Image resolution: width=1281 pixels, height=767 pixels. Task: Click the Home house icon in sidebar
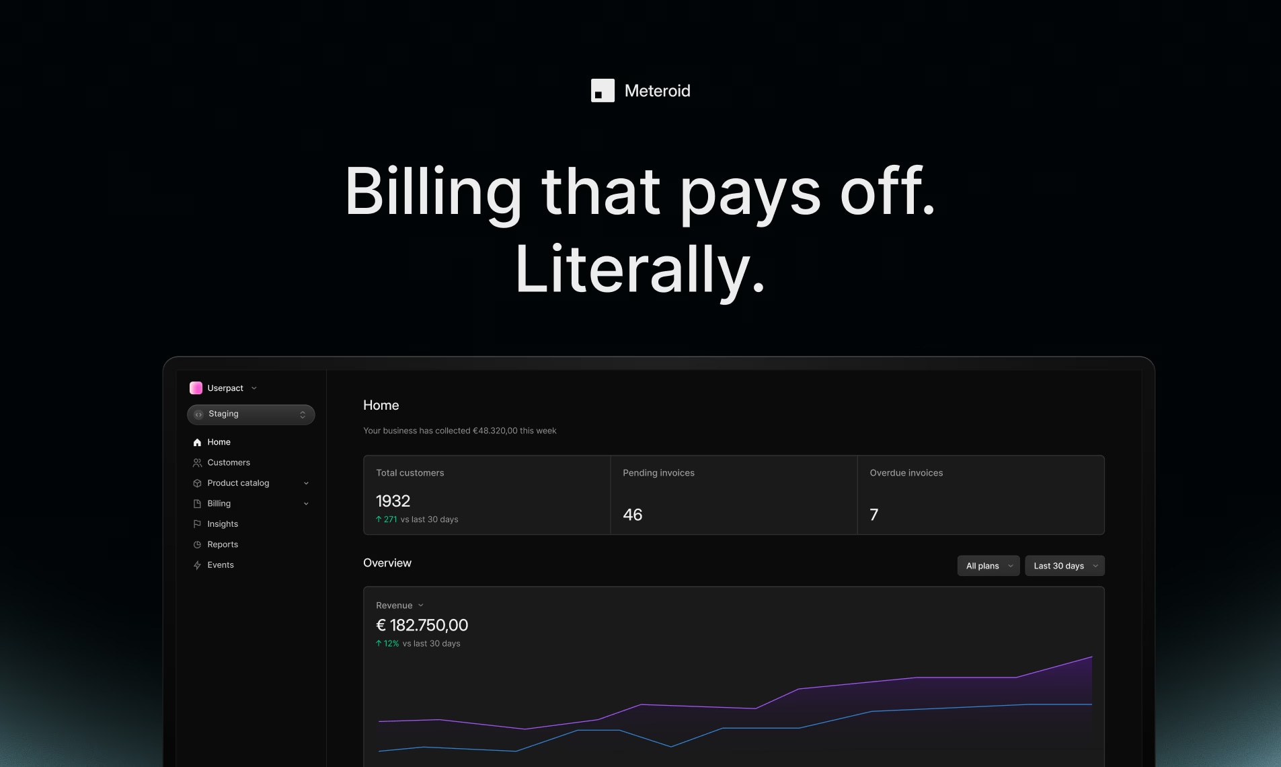[197, 442]
